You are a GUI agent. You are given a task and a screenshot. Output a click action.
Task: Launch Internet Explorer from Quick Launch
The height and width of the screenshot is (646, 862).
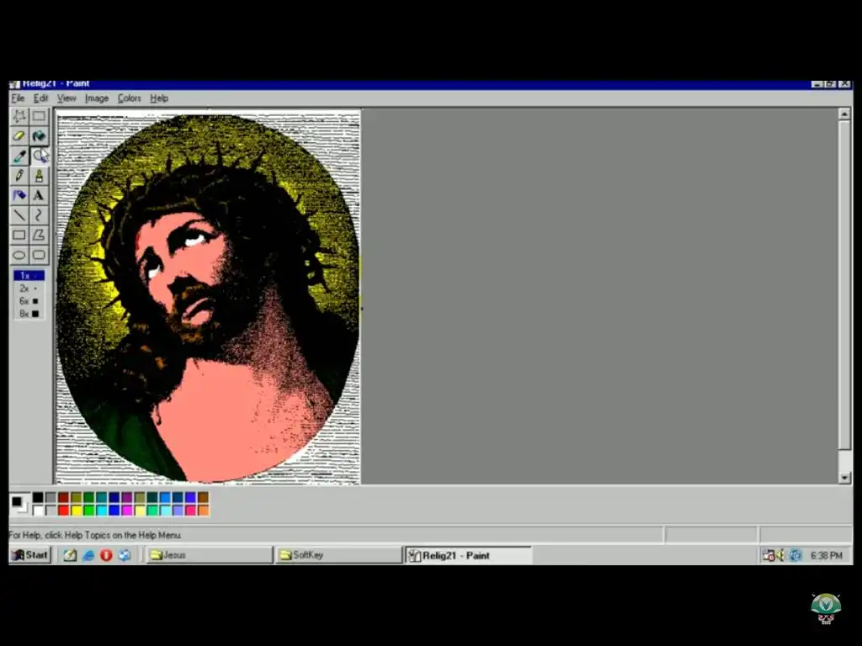click(x=88, y=555)
